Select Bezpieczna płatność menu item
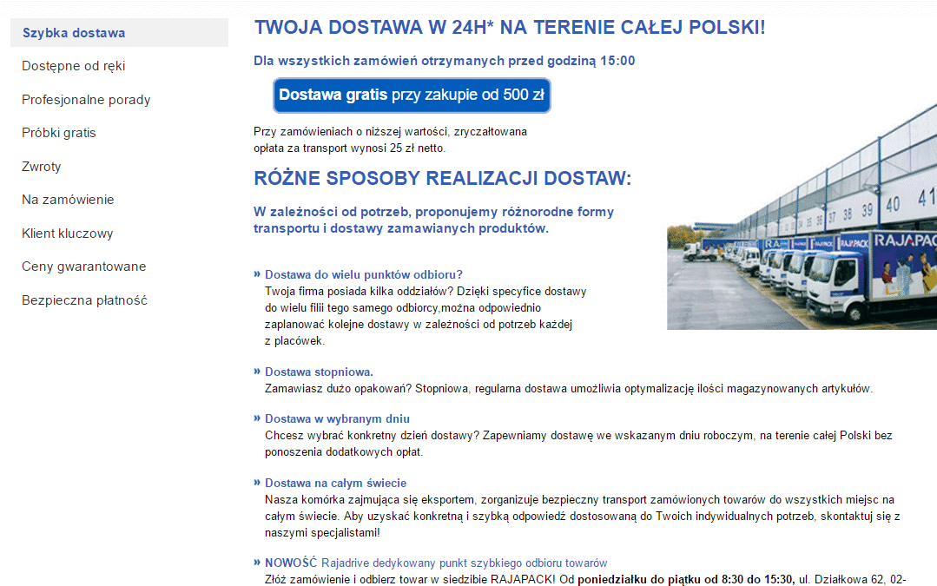The image size is (937, 586). (84, 300)
